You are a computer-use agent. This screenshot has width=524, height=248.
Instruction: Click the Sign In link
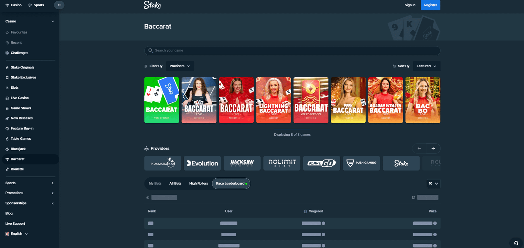[410, 5]
